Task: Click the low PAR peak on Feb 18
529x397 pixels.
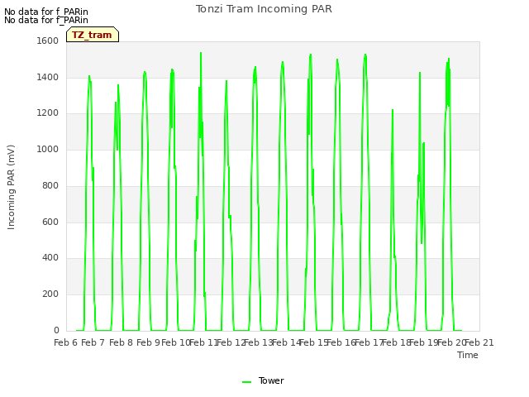Action: click(x=393, y=110)
